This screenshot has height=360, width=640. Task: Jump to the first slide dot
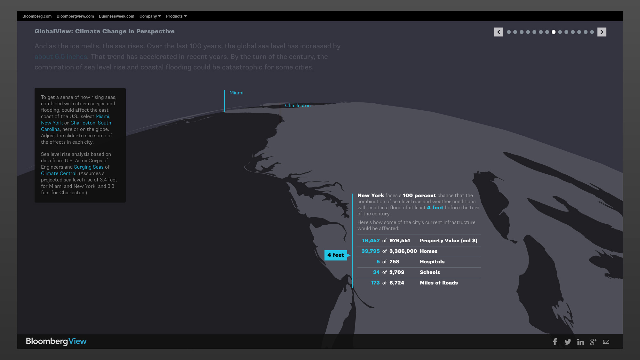[x=509, y=32]
